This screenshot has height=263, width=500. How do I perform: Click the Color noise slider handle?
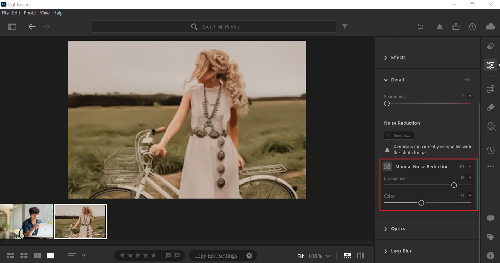point(421,203)
